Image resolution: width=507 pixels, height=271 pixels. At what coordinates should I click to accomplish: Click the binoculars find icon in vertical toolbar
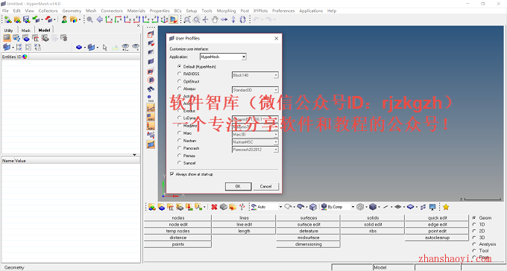click(151, 89)
